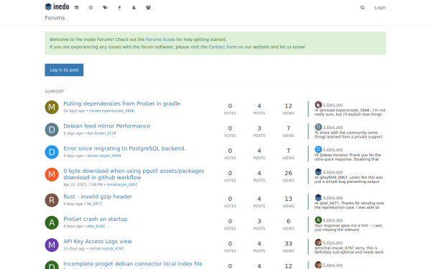Image resolution: width=431 pixels, height=269 pixels.
Task: Open last-reply avatar in PostgreSQL error row
Action: [318, 149]
